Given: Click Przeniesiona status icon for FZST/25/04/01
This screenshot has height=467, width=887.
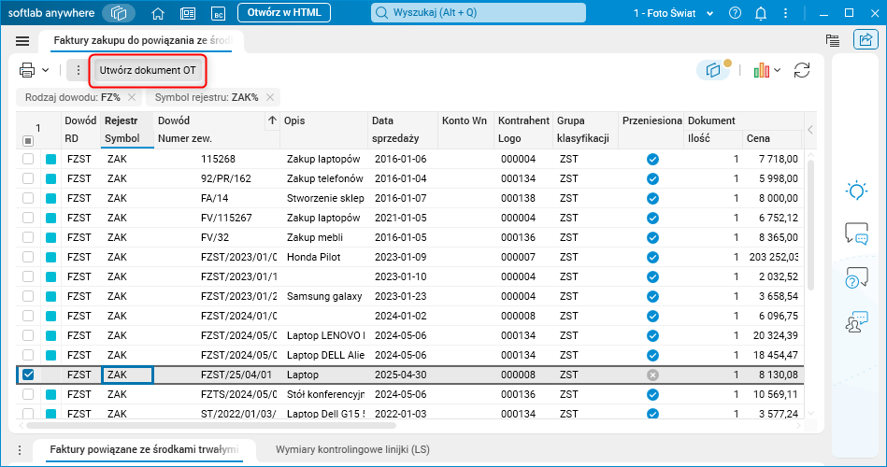Looking at the screenshot, I should pyautogui.click(x=652, y=375).
